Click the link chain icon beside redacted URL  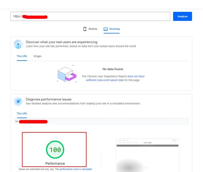click(16, 121)
